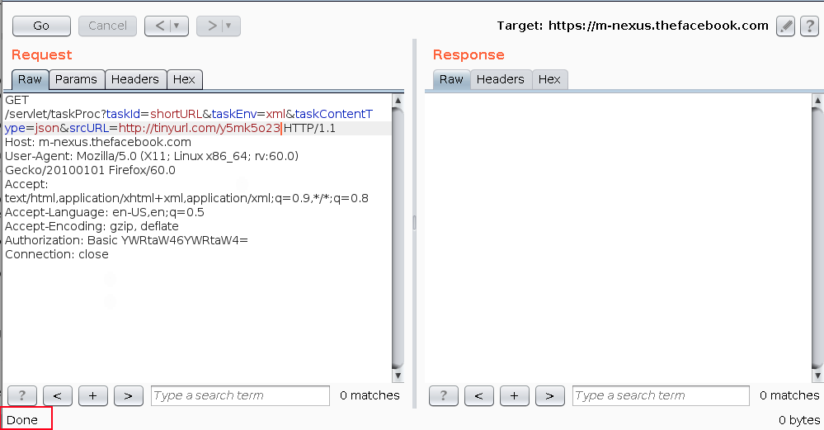
Task: Select the response Headers tab
Action: [500, 79]
